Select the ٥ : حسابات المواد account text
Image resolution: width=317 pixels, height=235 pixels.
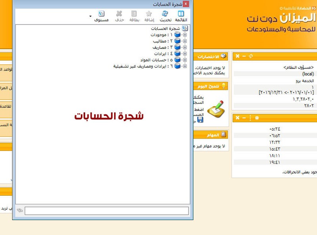tap(157, 60)
